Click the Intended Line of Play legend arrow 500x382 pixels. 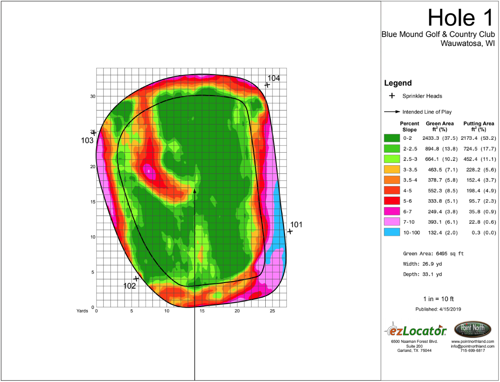point(392,112)
